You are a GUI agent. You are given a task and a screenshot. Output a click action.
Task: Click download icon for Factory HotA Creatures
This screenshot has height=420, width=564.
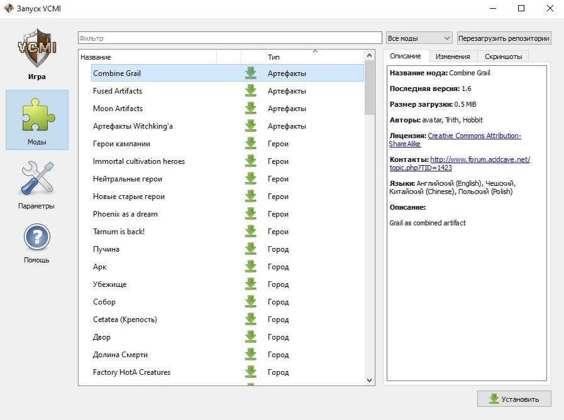[x=251, y=372]
